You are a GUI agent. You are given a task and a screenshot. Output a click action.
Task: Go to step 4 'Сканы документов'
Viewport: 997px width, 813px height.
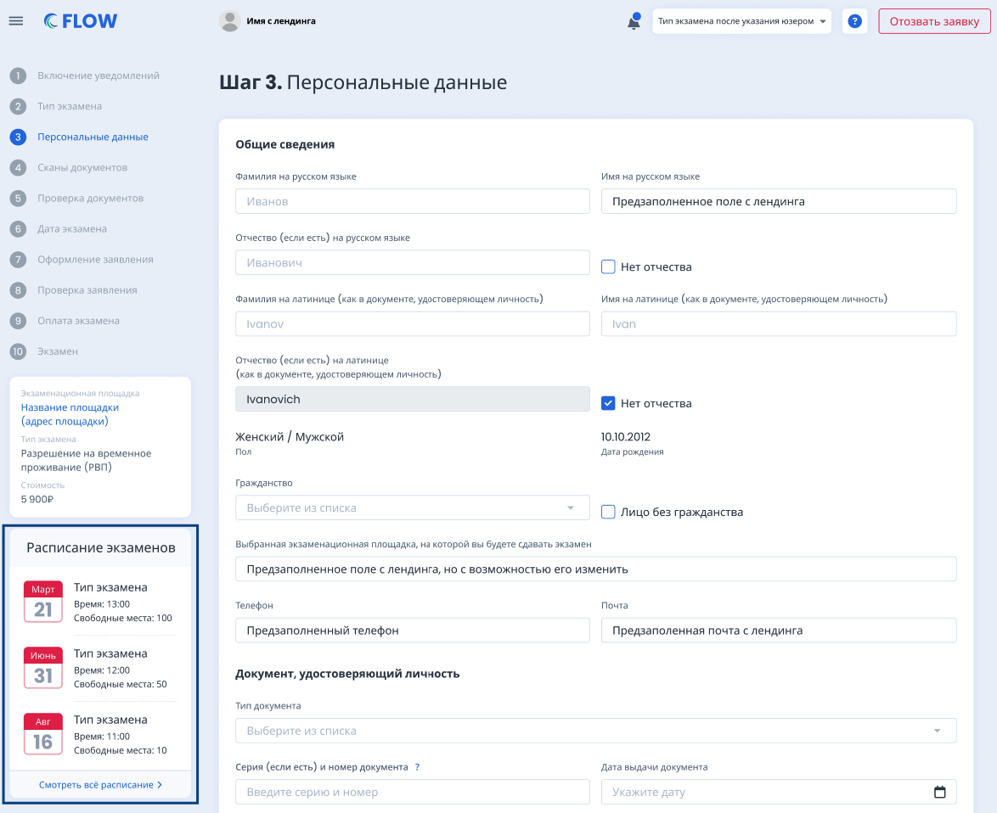tap(82, 168)
